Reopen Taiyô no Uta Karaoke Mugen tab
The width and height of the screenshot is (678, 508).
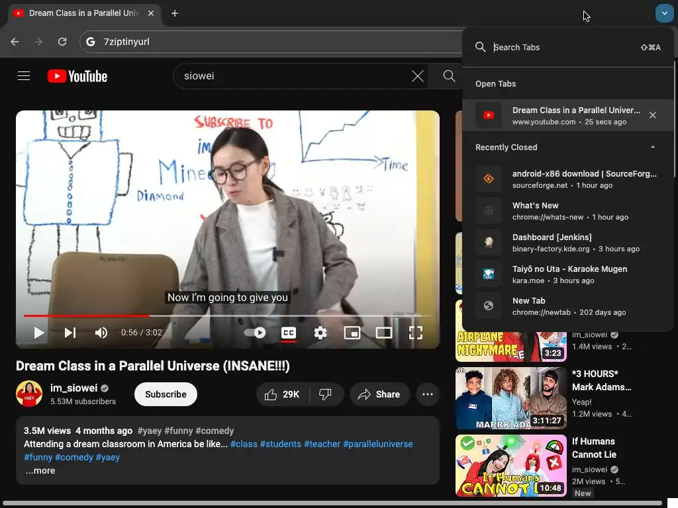(x=567, y=275)
